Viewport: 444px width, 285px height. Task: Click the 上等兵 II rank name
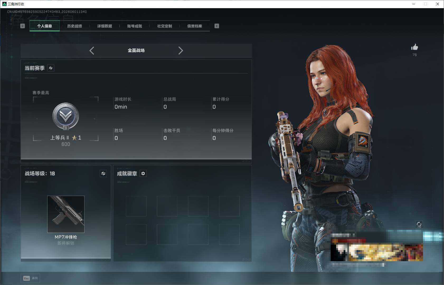60,137
